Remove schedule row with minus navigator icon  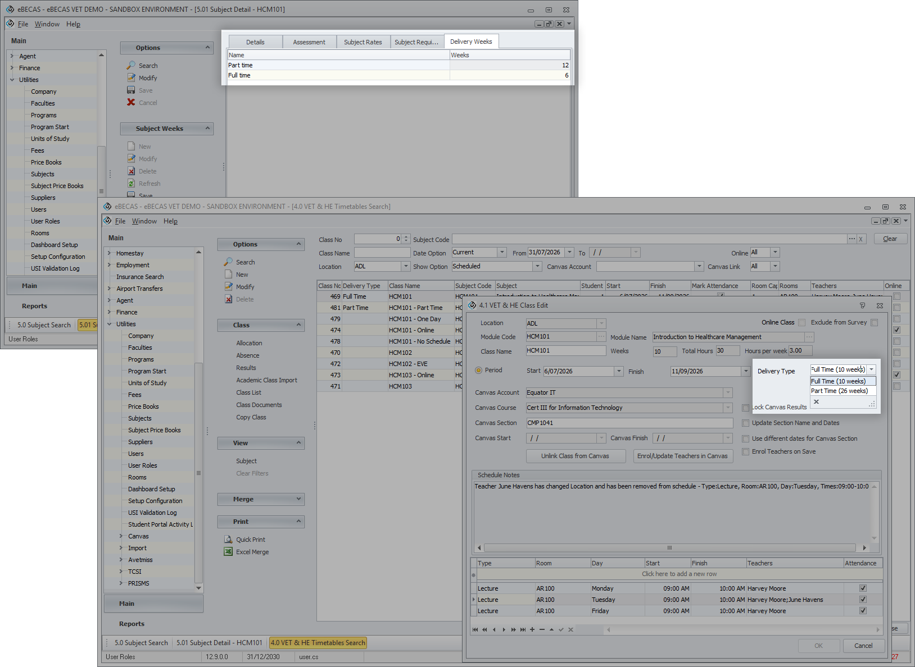(542, 629)
